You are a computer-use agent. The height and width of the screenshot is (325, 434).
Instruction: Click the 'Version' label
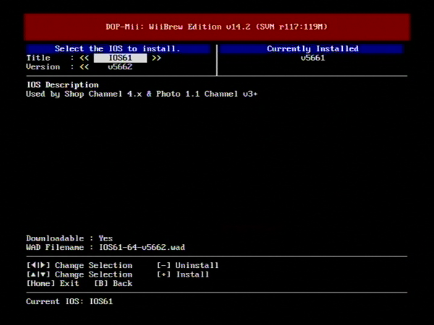click(x=43, y=67)
